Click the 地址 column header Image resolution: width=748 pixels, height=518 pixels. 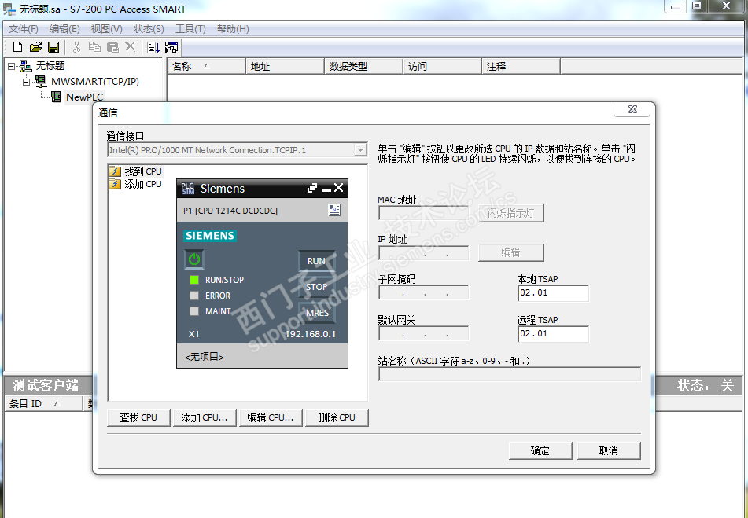point(285,67)
